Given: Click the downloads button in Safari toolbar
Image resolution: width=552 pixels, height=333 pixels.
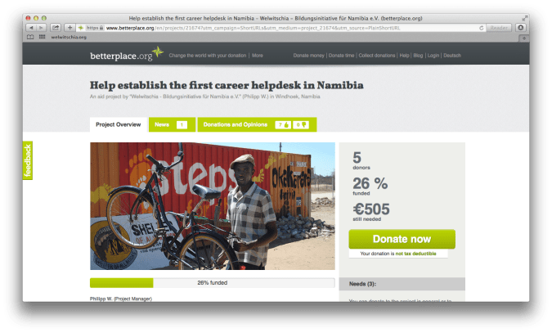Looking at the screenshot, I should click(521, 27).
